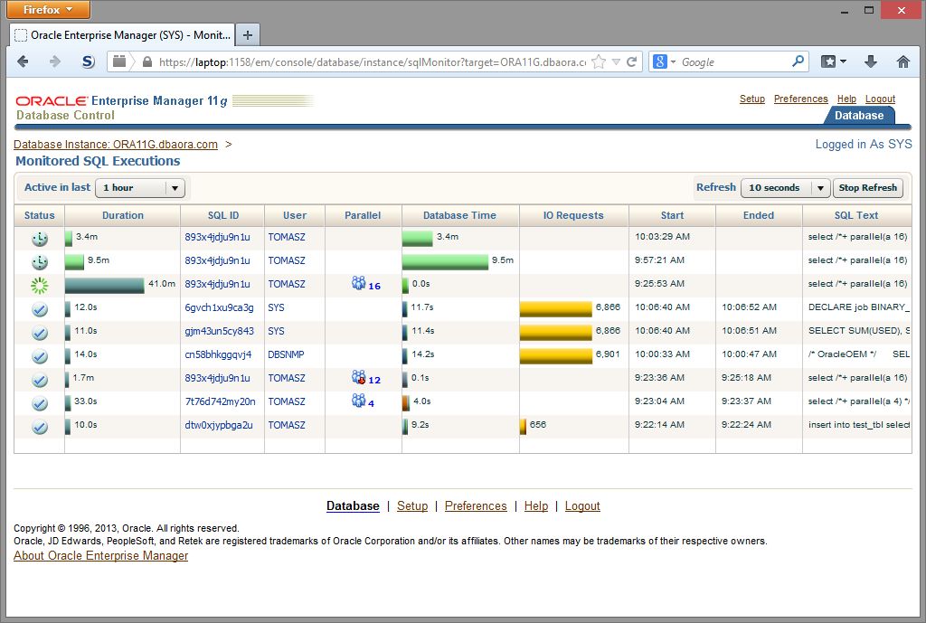This screenshot has height=623, width=926.
Task: Open the Active in last 1 hour dropdown
Action: [140, 188]
